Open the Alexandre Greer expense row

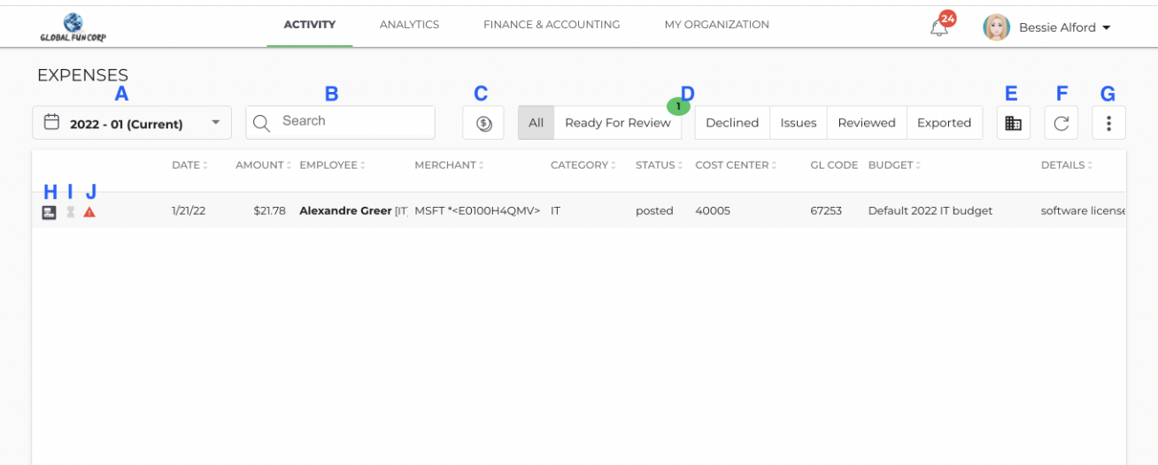pyautogui.click(x=579, y=211)
